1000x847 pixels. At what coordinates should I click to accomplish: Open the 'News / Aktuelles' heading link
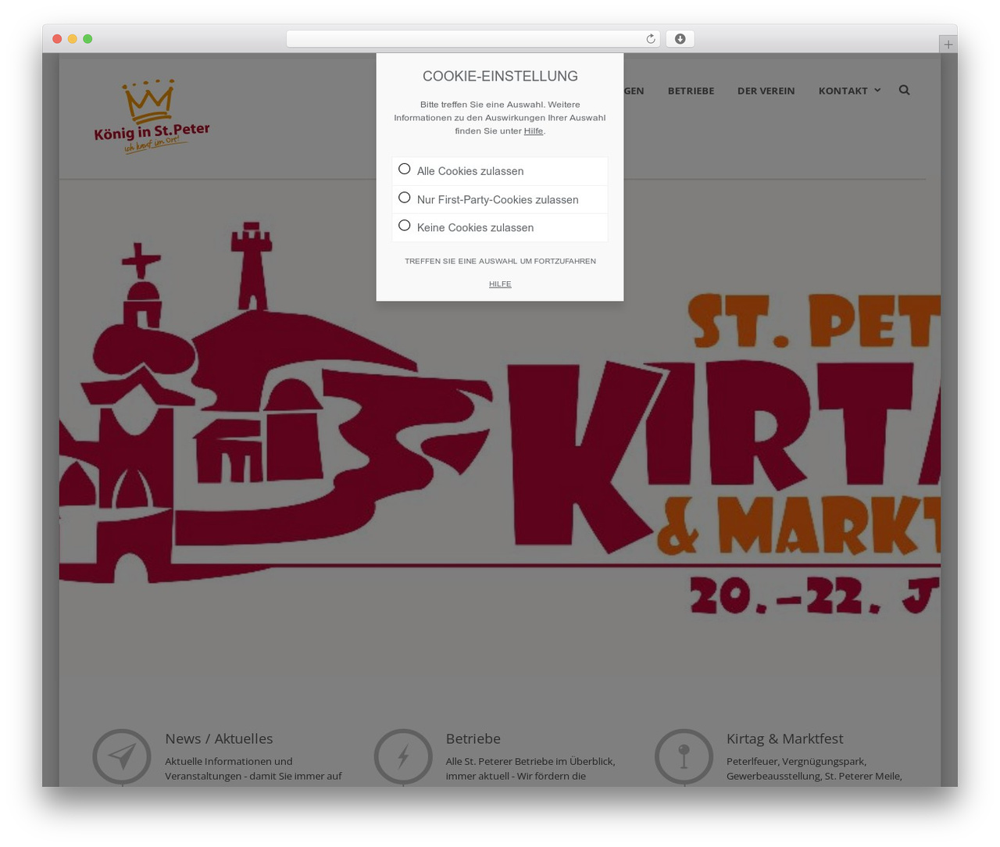[x=219, y=738]
